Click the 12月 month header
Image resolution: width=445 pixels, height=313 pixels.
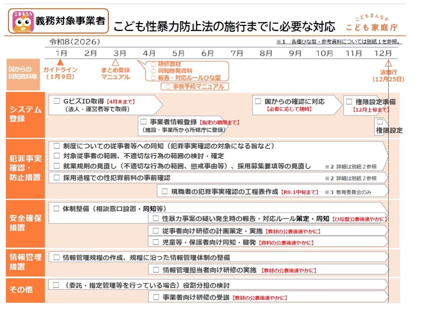(x=383, y=53)
